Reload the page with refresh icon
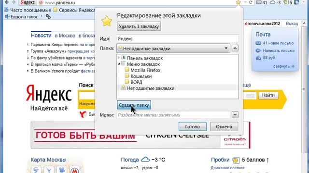The image size is (309, 173). point(251,2)
